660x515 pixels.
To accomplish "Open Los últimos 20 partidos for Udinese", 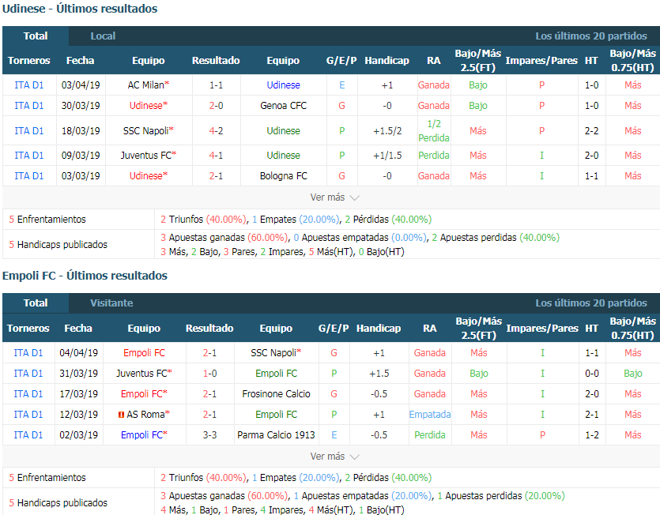I will tap(591, 36).
